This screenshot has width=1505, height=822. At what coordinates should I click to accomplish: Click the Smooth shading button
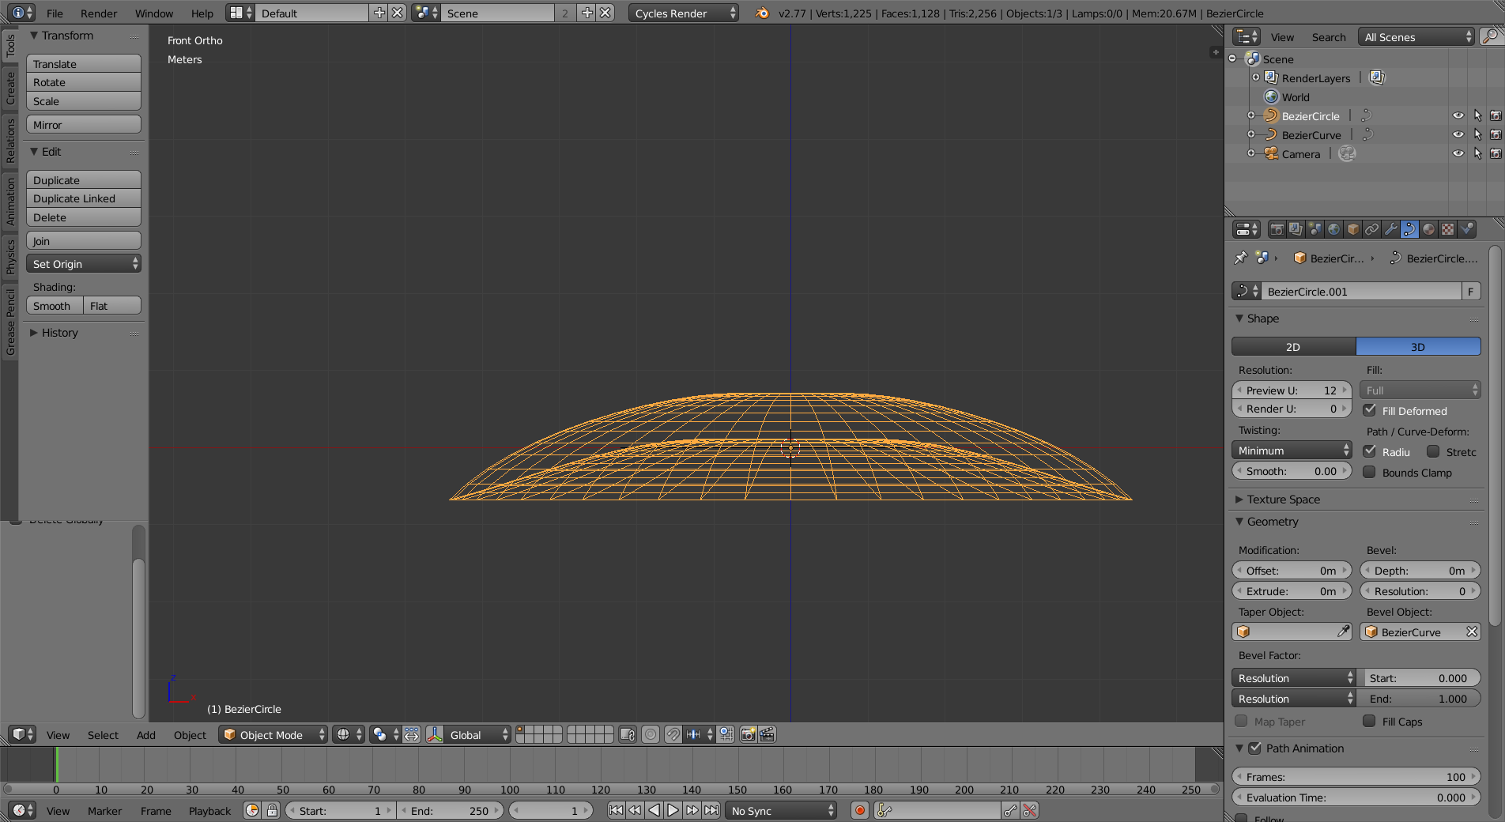point(55,305)
